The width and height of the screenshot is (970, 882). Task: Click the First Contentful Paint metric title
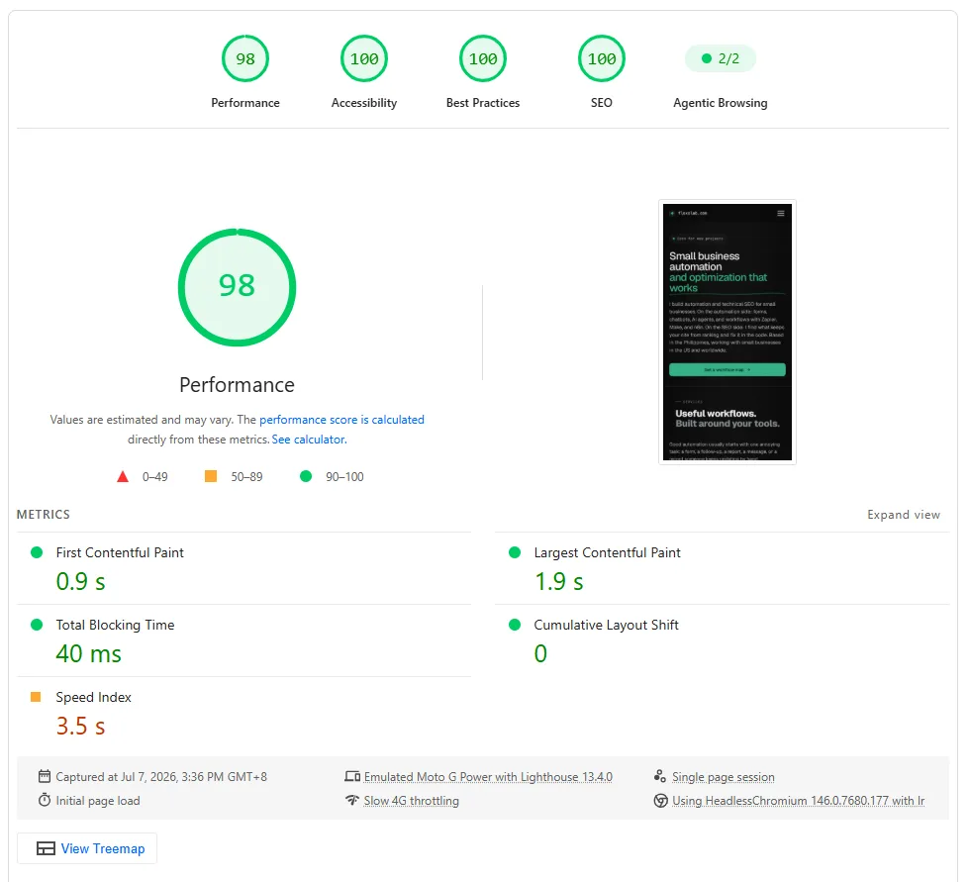[x=120, y=553]
